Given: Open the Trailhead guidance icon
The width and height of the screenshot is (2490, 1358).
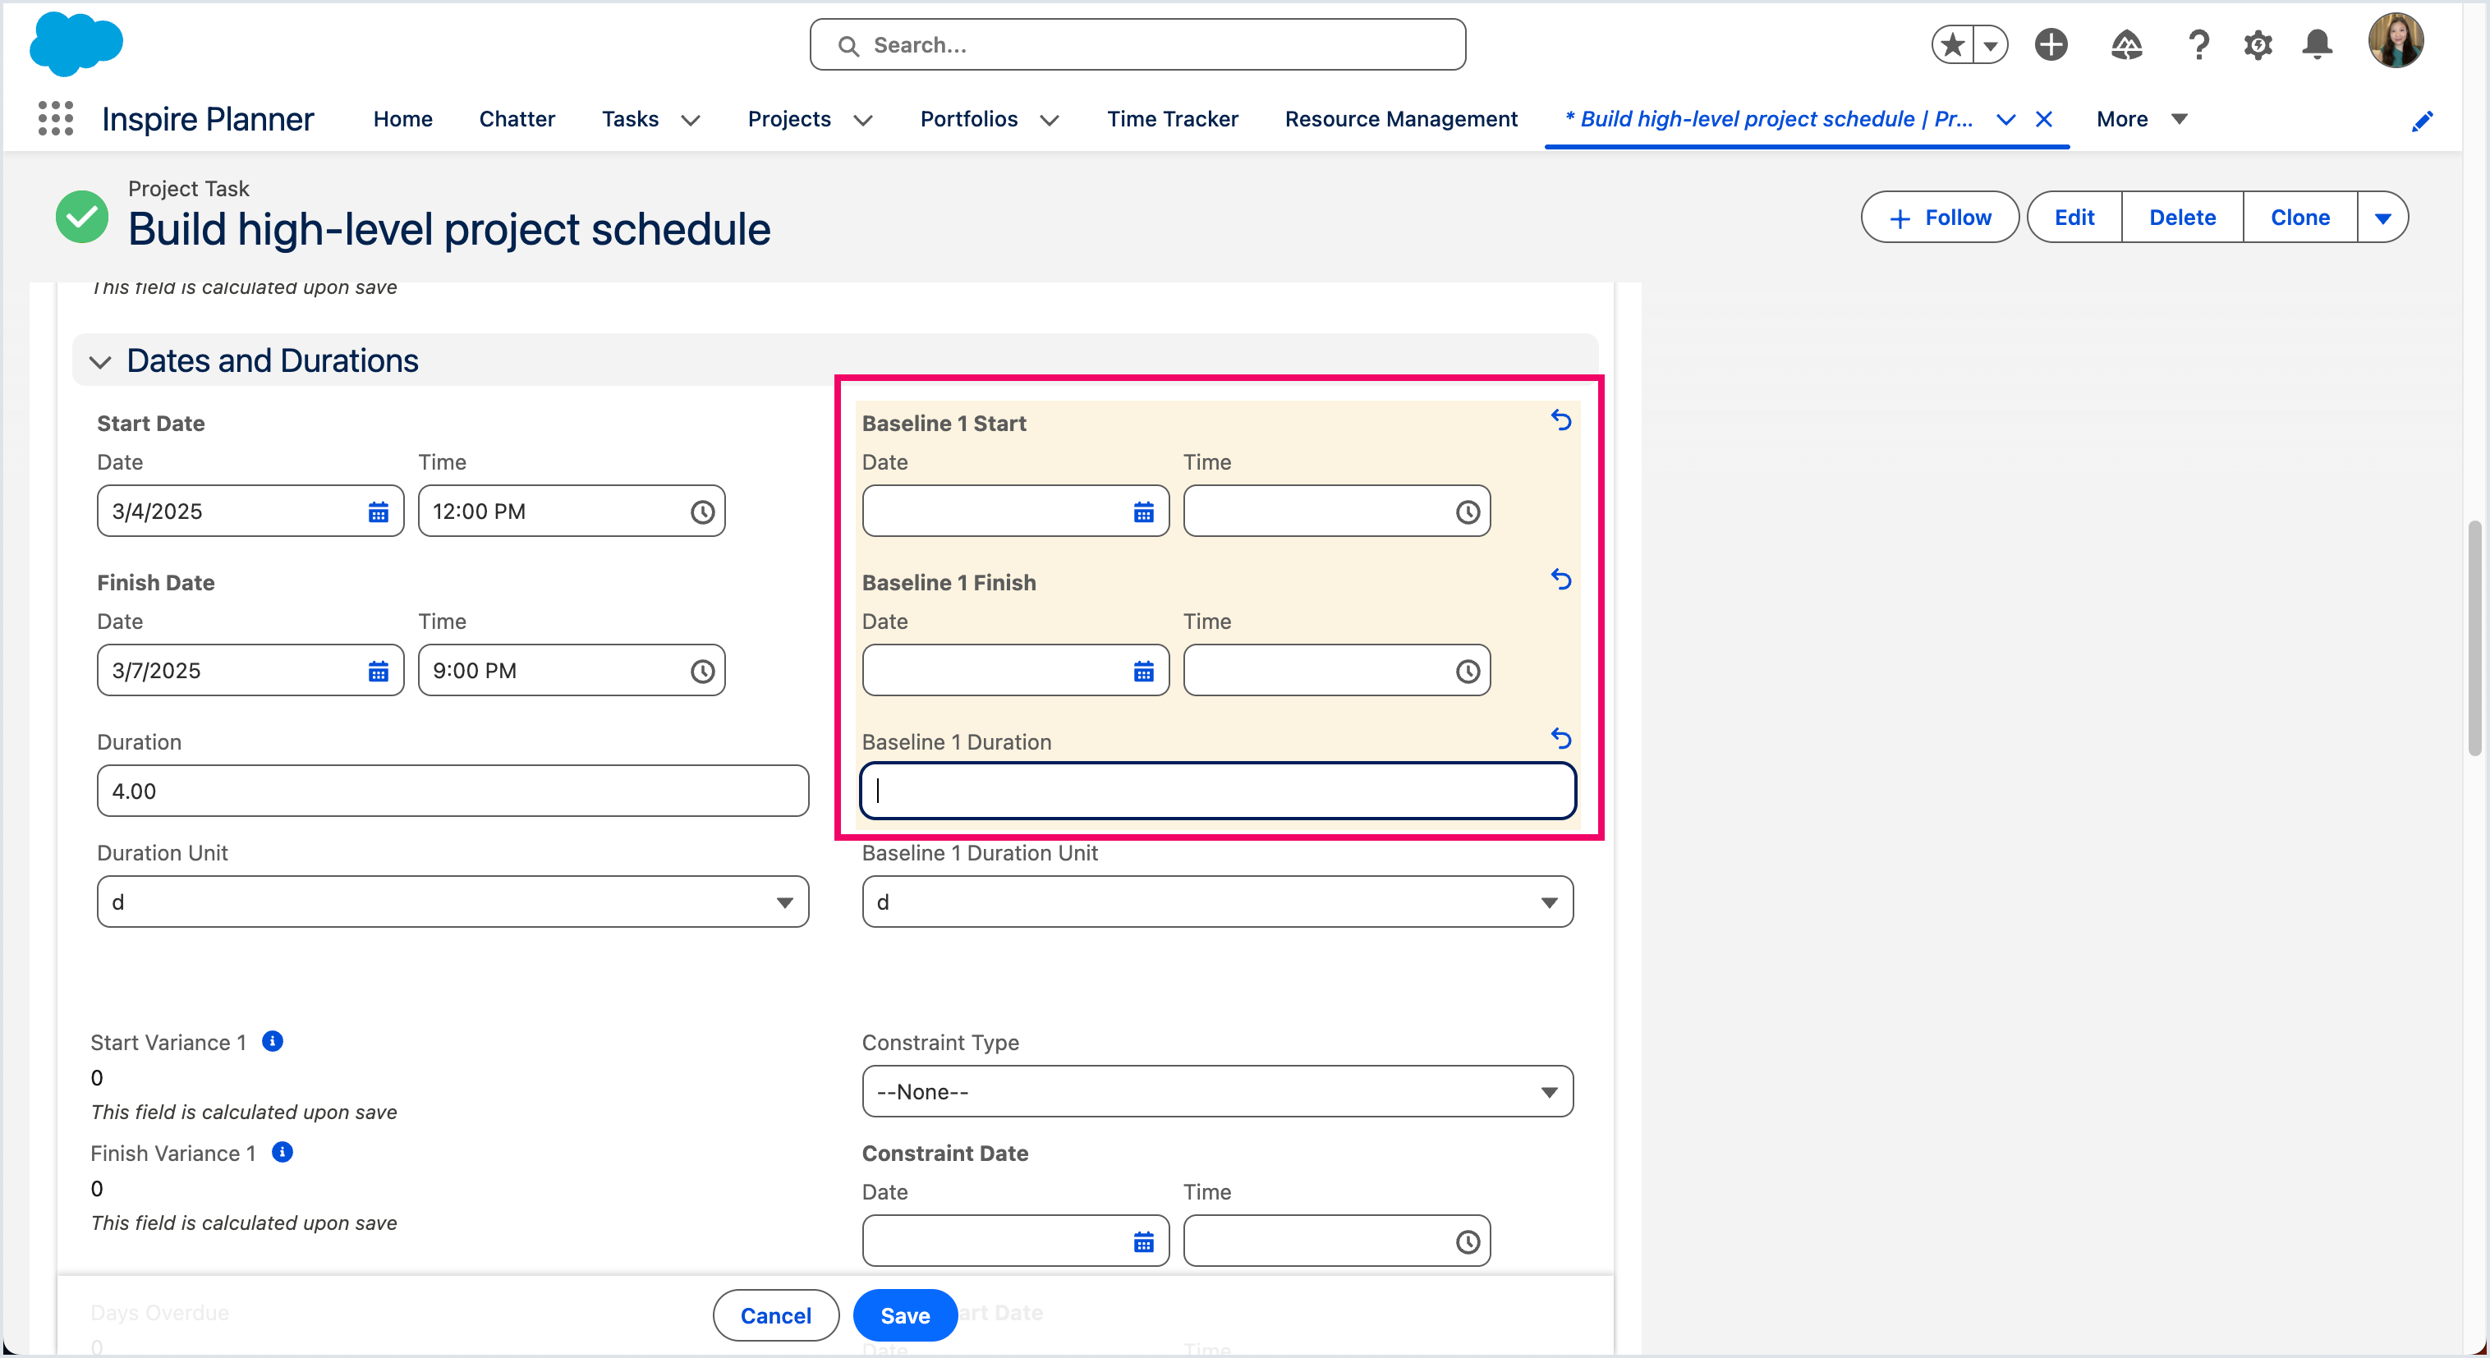Looking at the screenshot, I should (2125, 44).
